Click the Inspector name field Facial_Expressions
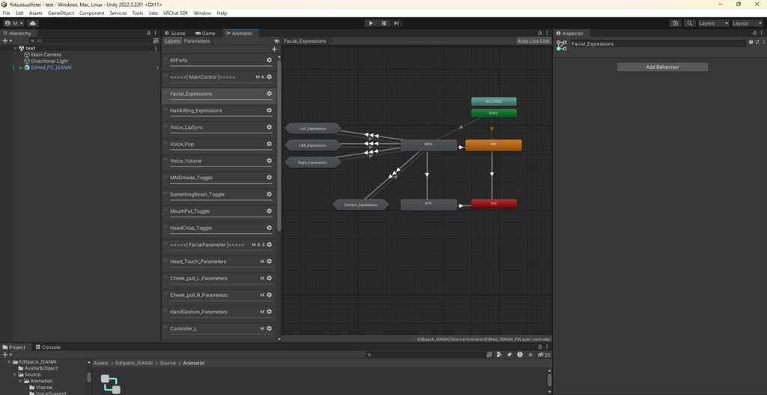 (658, 43)
